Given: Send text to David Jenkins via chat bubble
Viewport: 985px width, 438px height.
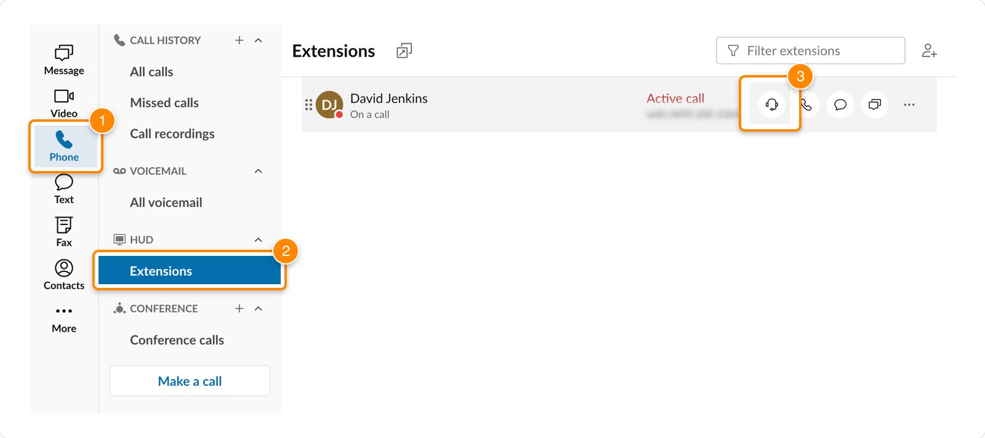Looking at the screenshot, I should 840,105.
